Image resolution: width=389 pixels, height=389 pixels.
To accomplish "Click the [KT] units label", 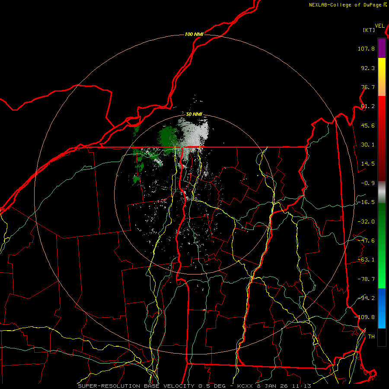I will (x=369, y=30).
